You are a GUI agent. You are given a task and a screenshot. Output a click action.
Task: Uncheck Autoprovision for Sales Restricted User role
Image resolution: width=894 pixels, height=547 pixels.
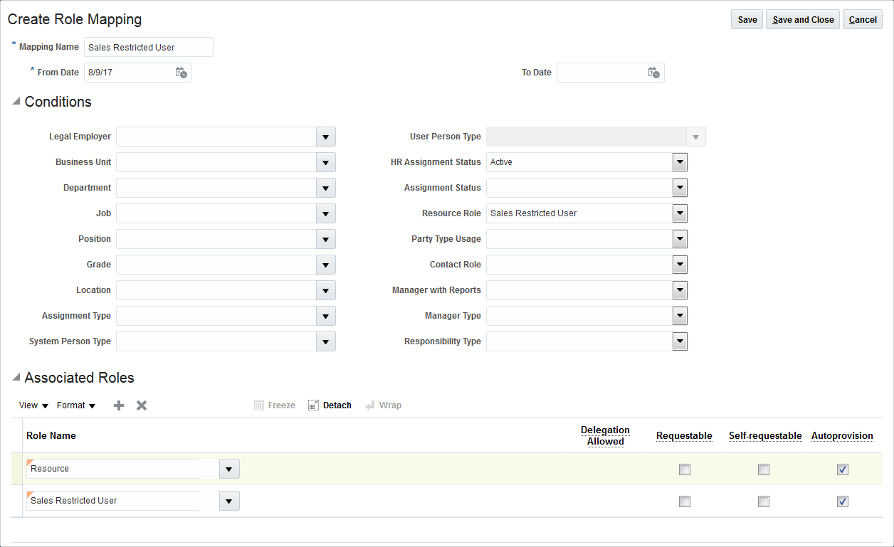point(843,501)
